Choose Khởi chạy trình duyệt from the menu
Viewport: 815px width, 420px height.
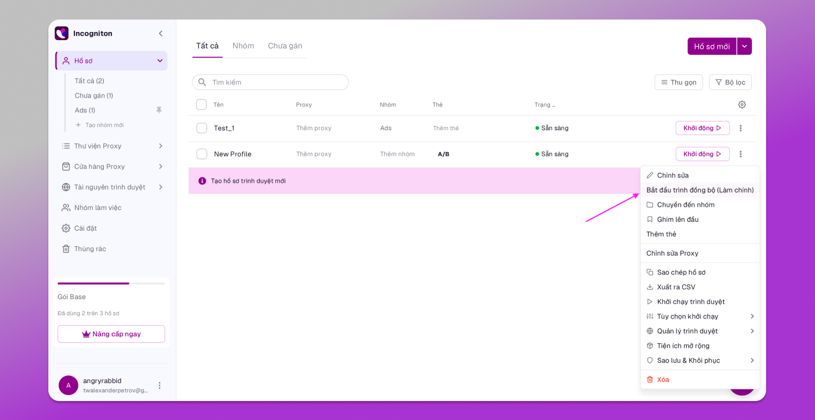click(x=700, y=302)
